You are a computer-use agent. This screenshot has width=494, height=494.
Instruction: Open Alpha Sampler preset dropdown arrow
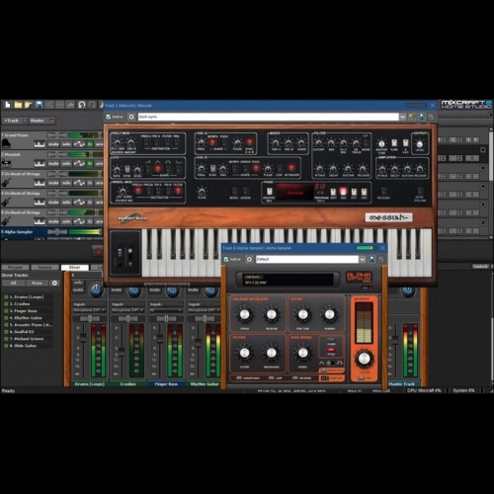pyautogui.click(x=363, y=259)
